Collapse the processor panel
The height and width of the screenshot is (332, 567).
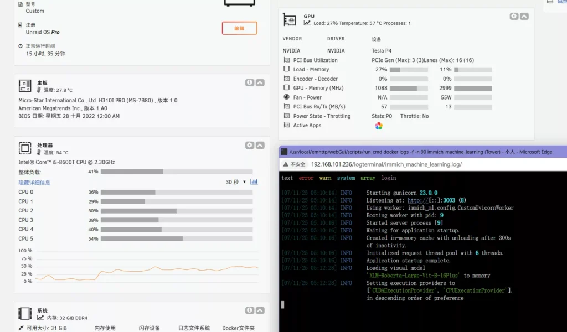pos(260,145)
